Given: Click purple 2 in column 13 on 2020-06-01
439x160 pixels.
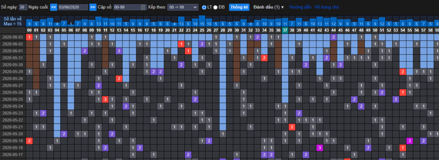Looking at the screenshot, I should tap(119, 51).
